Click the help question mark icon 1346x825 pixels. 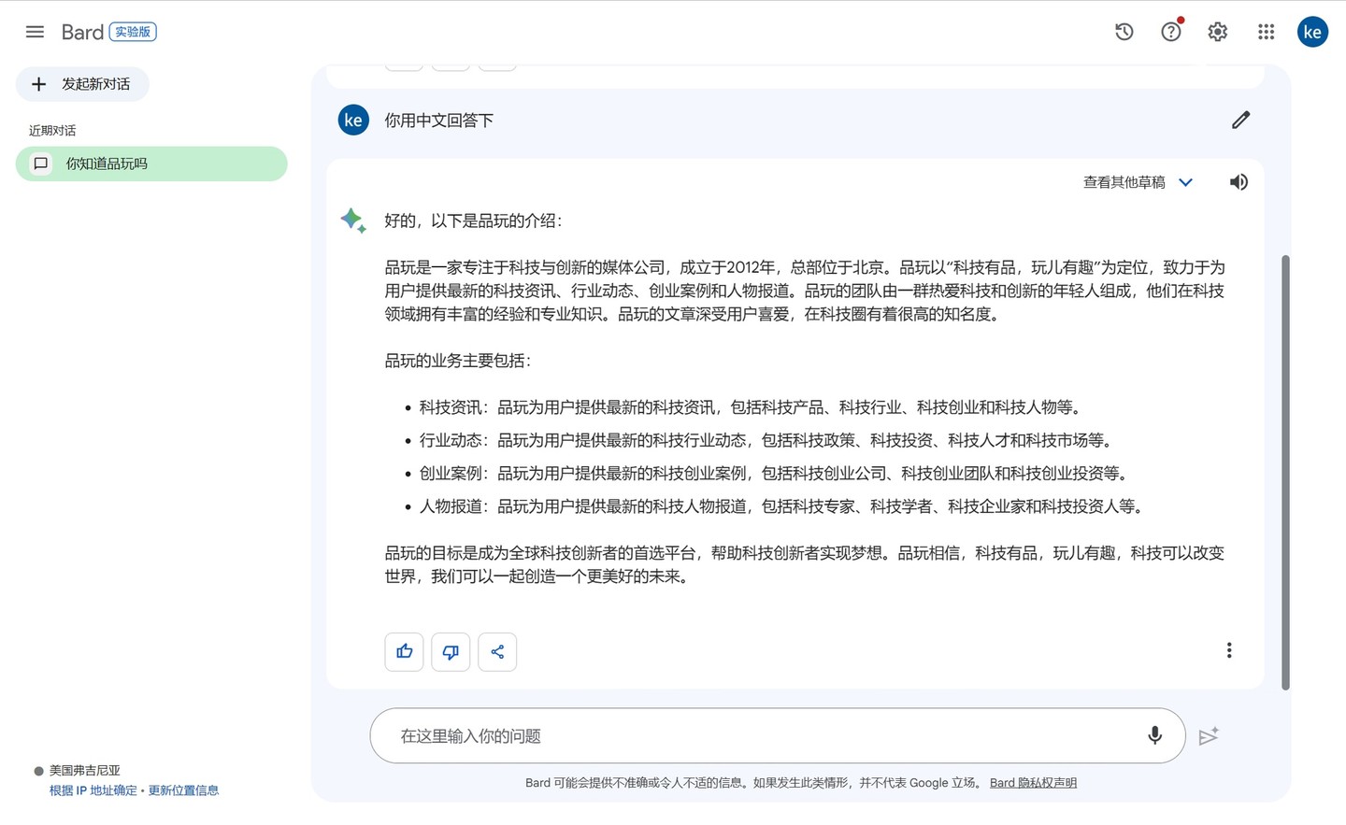[x=1170, y=32]
